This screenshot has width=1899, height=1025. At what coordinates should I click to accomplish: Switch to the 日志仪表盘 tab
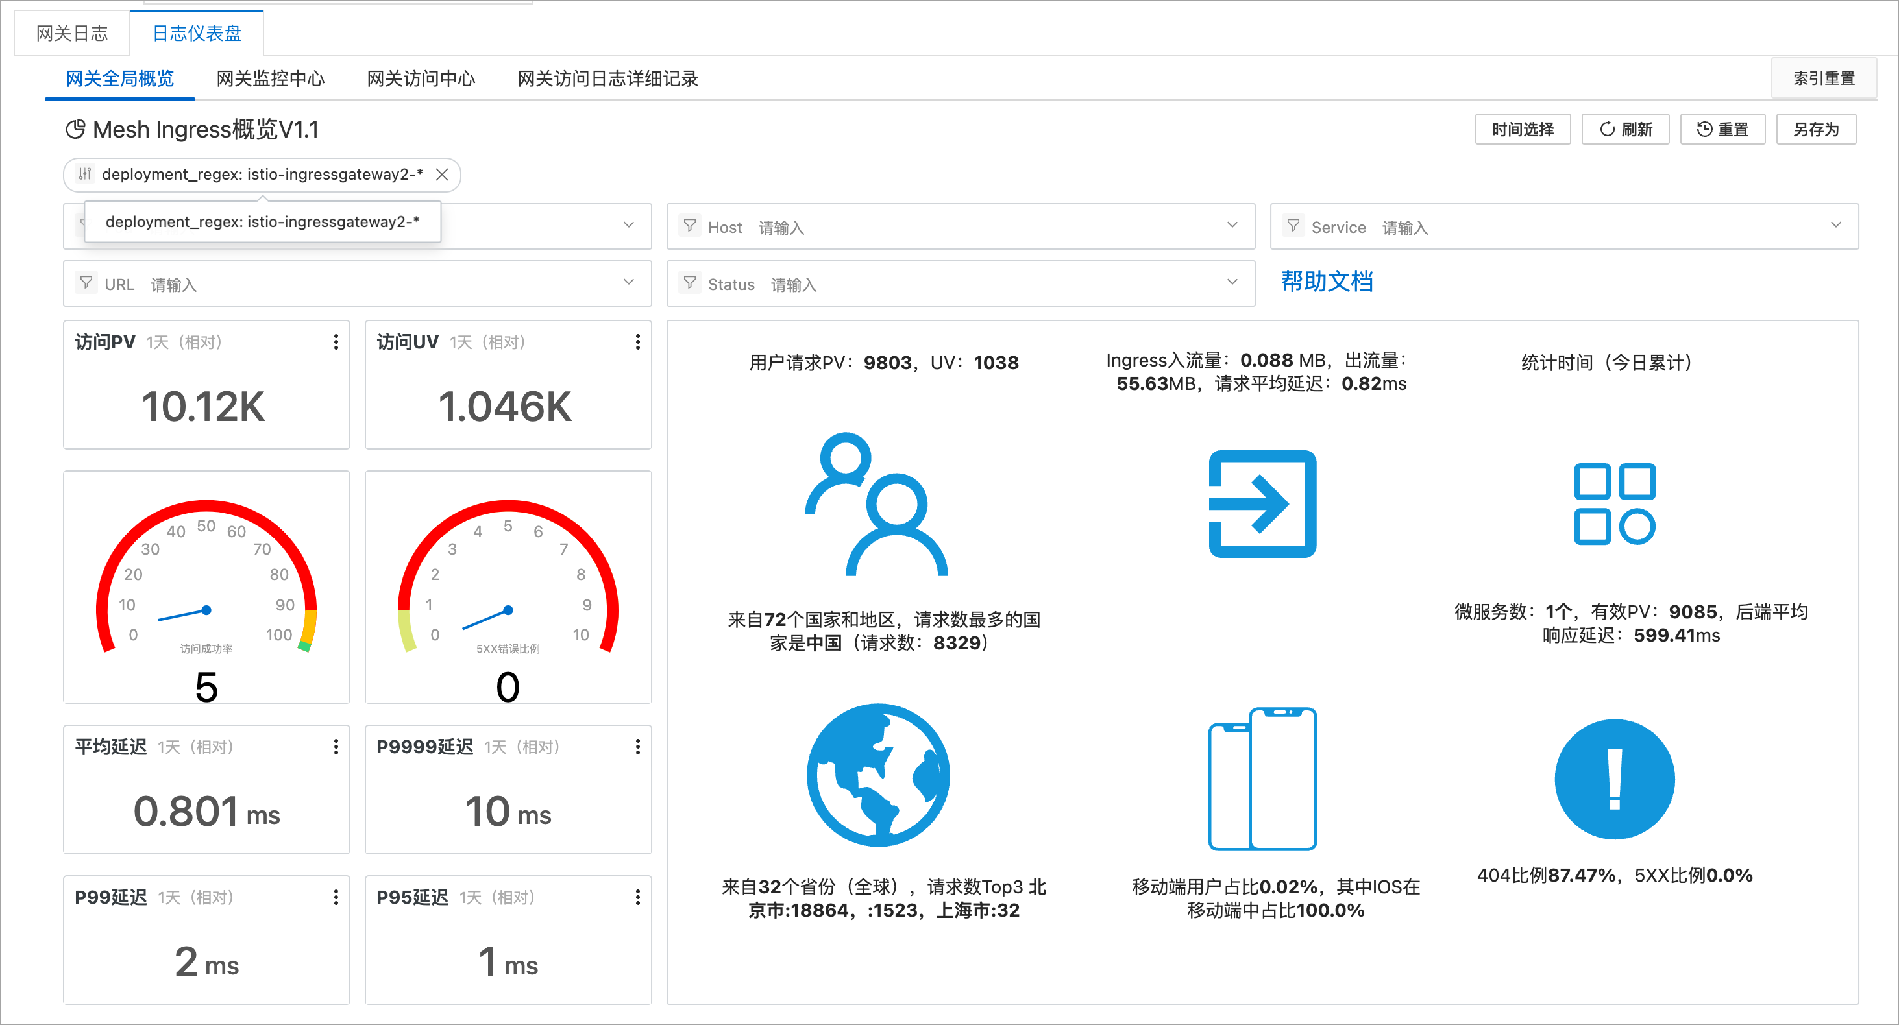197,34
